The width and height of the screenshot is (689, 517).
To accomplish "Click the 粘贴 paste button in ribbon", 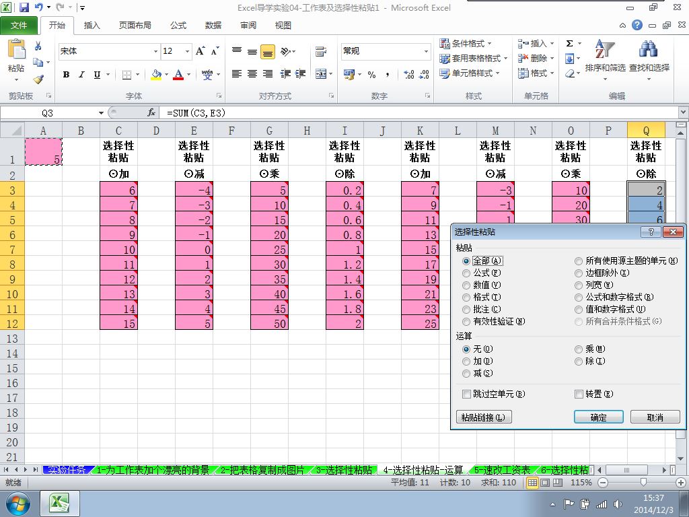I will [x=16, y=60].
